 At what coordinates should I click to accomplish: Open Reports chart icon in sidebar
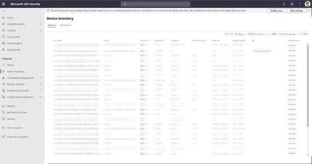(4, 106)
